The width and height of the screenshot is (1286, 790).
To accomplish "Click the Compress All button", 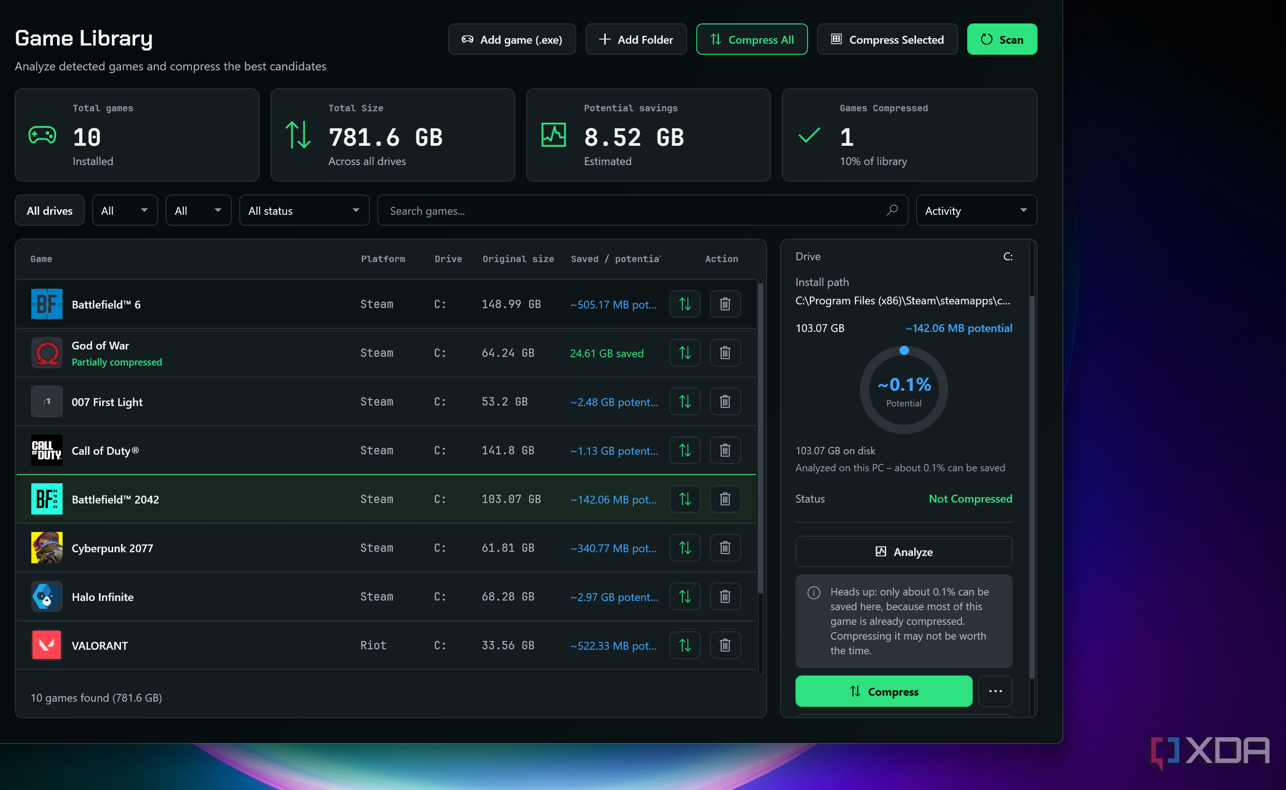I will [752, 39].
